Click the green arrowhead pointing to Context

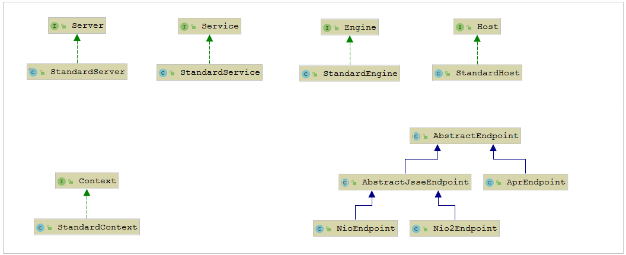click(x=87, y=193)
